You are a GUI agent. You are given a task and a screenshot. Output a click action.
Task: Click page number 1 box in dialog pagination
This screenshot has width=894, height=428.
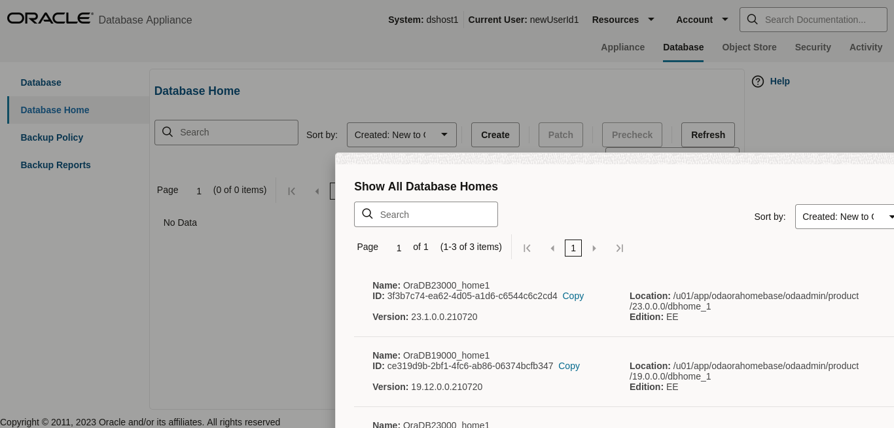(x=573, y=248)
